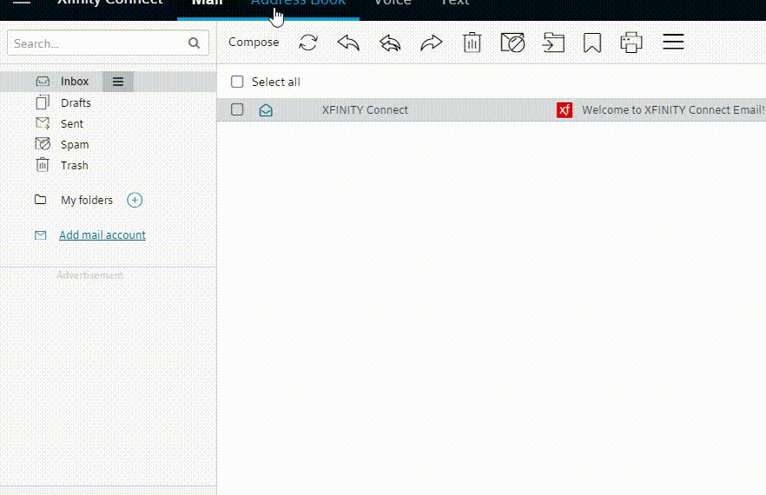Tick the Select all checkbox

pos(237,82)
